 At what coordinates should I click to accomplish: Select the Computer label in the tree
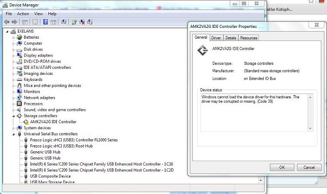33,43
